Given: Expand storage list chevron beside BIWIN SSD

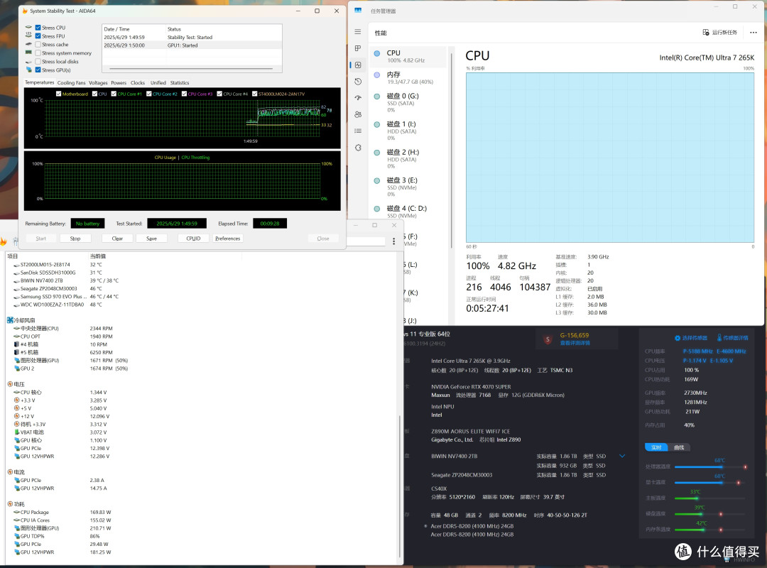Looking at the screenshot, I should coord(622,456).
